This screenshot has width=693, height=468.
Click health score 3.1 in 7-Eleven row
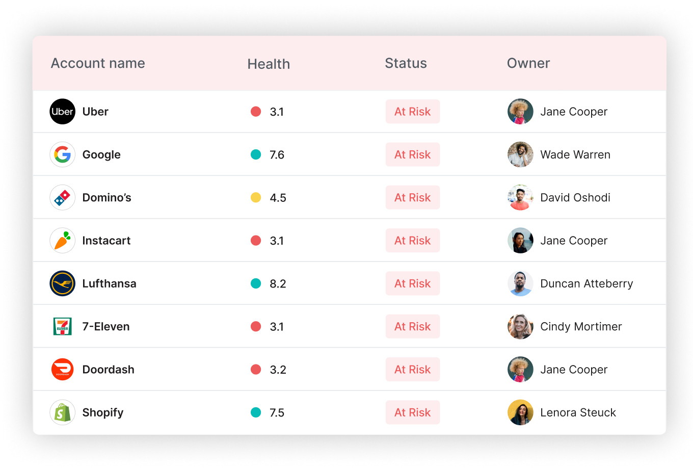[277, 326]
